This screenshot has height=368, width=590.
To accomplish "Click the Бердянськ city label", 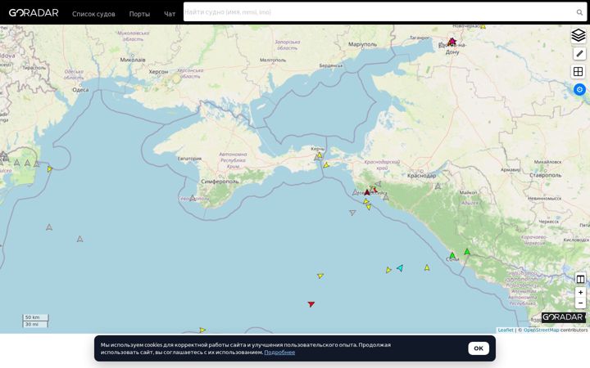I will click(x=331, y=65).
